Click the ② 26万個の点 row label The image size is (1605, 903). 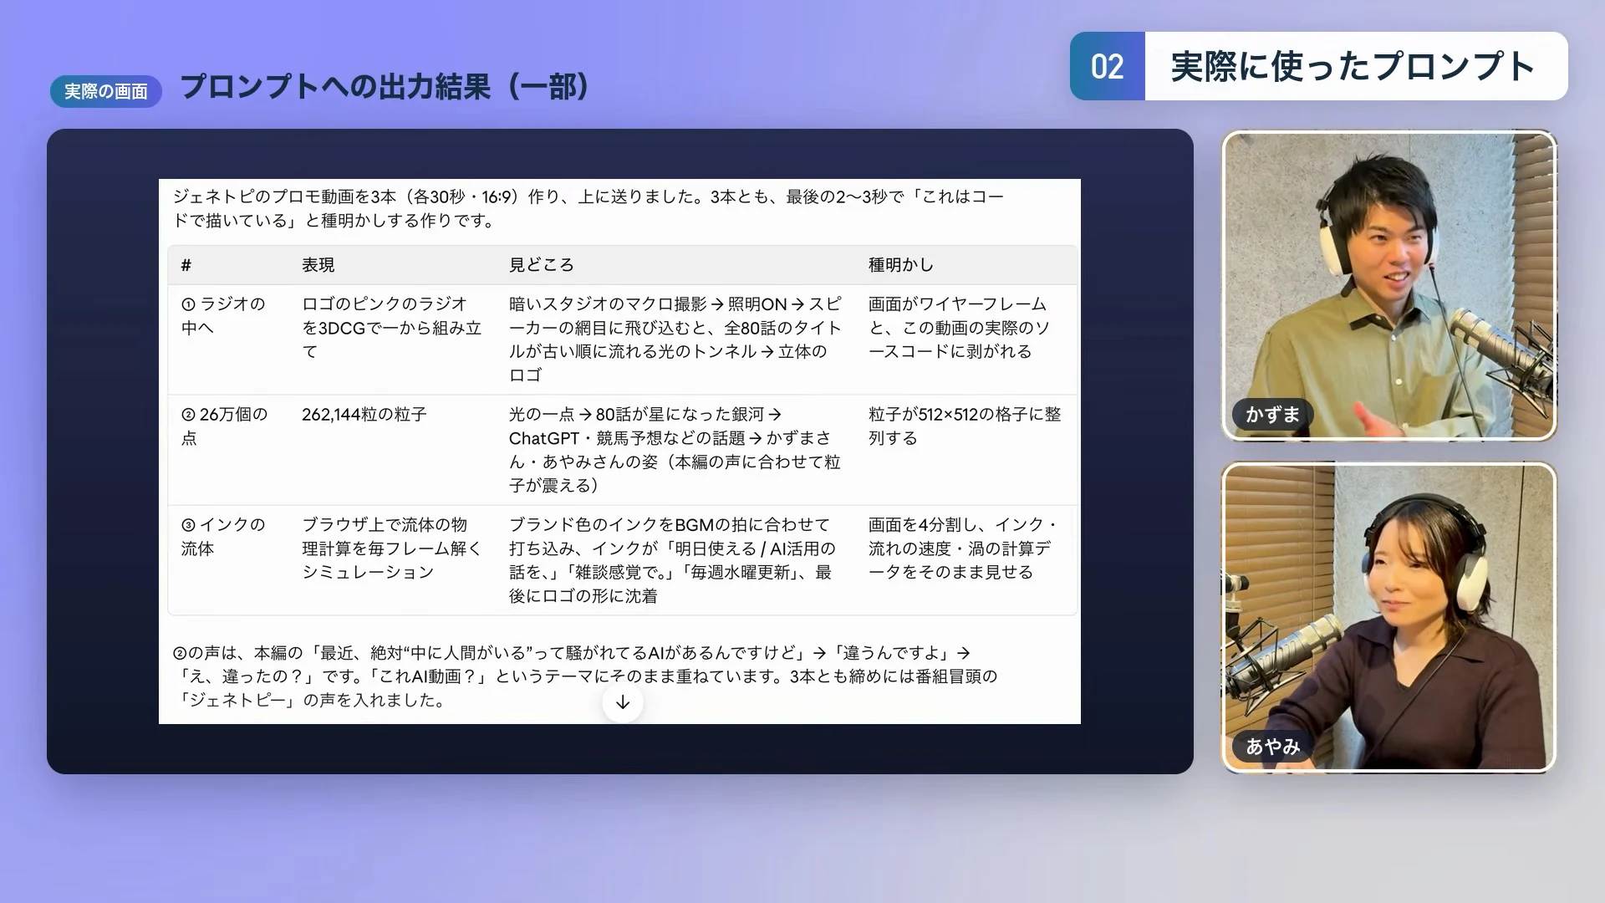tap(224, 426)
